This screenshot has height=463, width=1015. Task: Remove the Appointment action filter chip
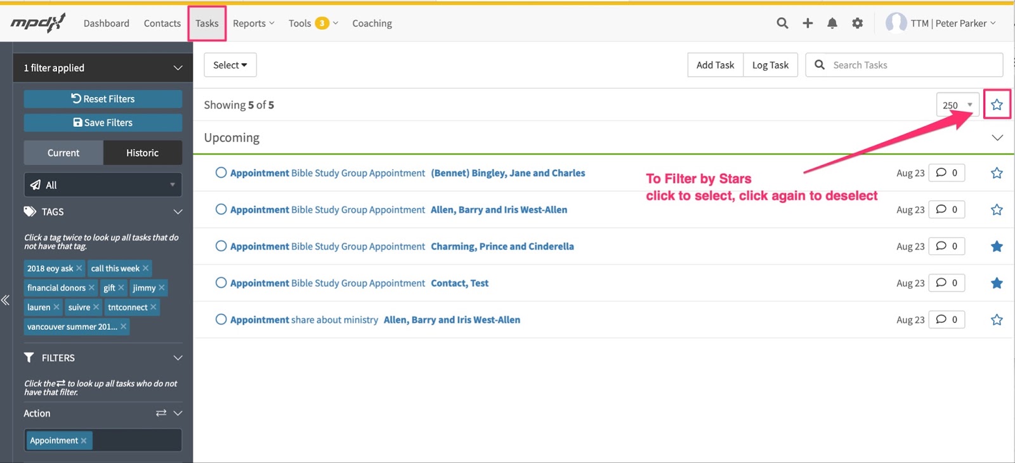pyautogui.click(x=84, y=441)
